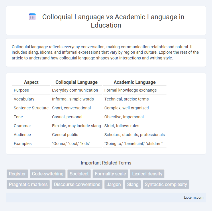Select the "Flexible, may include slang" cell
Viewport: 212px width, 211px height.
tap(76, 126)
